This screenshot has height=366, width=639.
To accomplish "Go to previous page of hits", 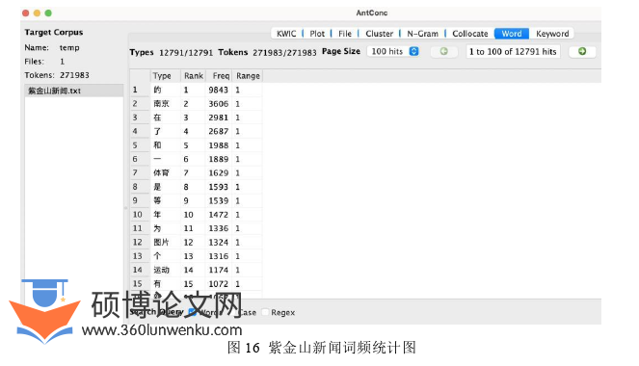I will click(x=443, y=51).
